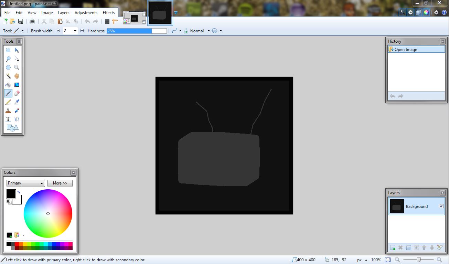Select the Text tool
Image resolution: width=449 pixels, height=264 pixels.
(8, 119)
